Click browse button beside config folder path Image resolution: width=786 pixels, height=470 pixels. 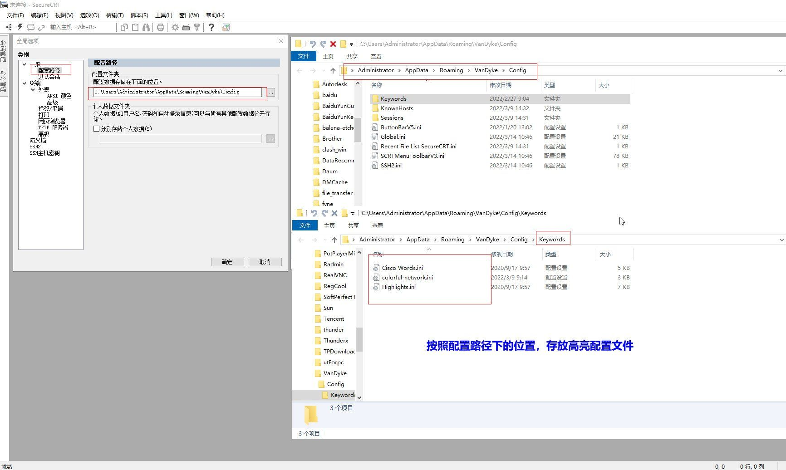[x=271, y=93]
